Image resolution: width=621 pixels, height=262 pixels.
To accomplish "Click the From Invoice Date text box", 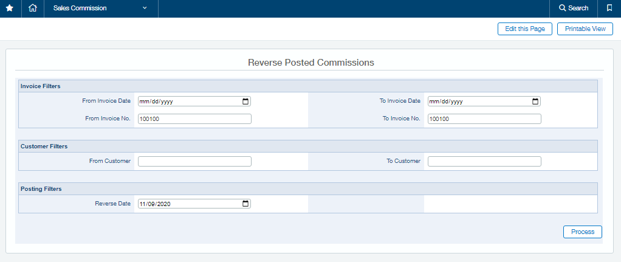I will 194,102.
